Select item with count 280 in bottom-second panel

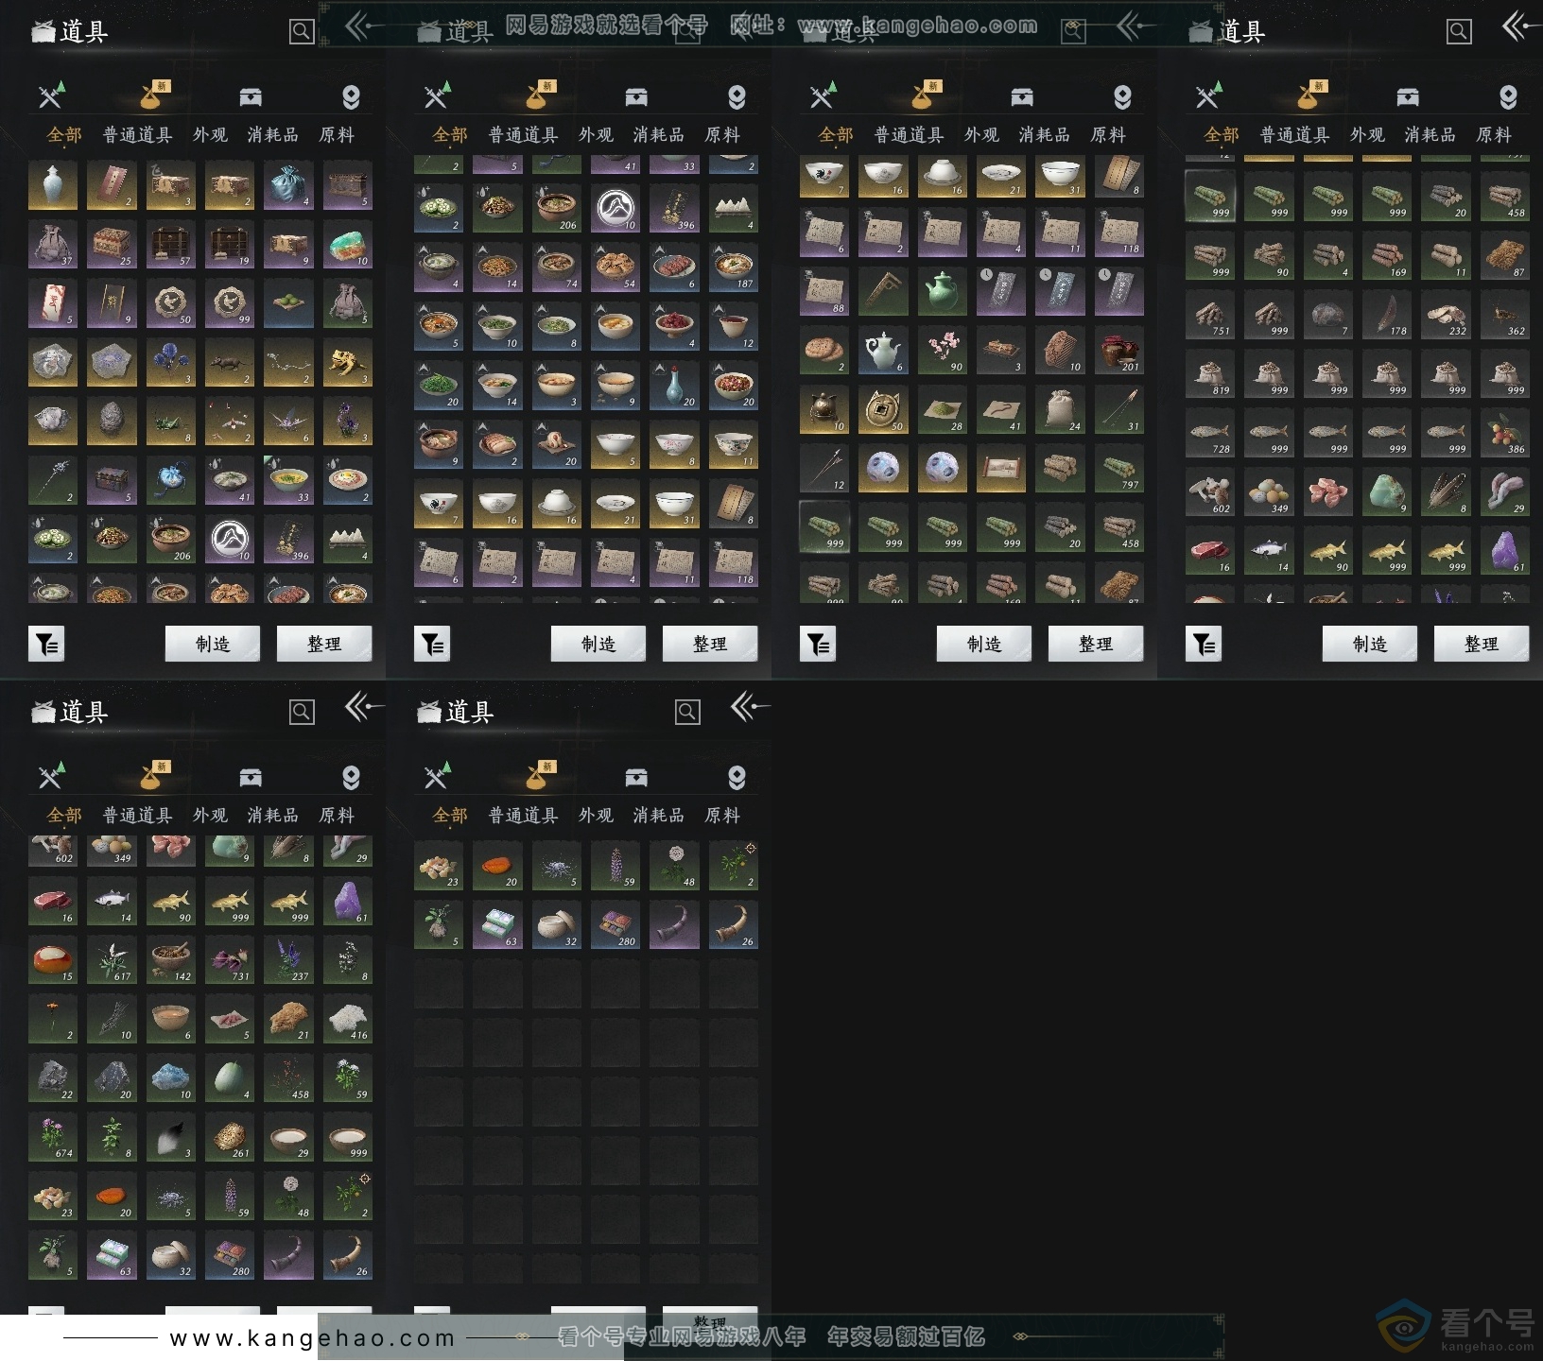click(615, 924)
